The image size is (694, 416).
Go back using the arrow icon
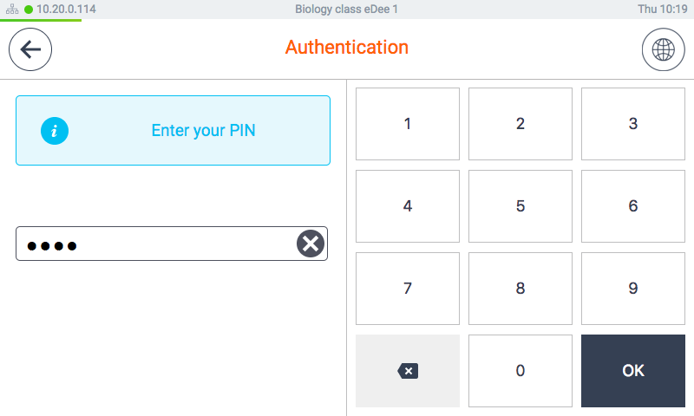(30, 49)
